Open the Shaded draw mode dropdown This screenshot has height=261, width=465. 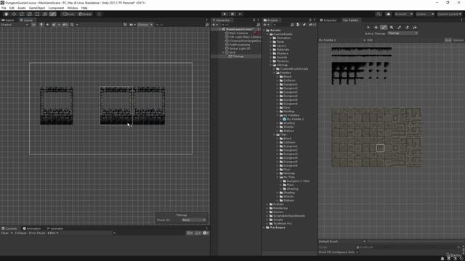pyautogui.click(x=15, y=25)
